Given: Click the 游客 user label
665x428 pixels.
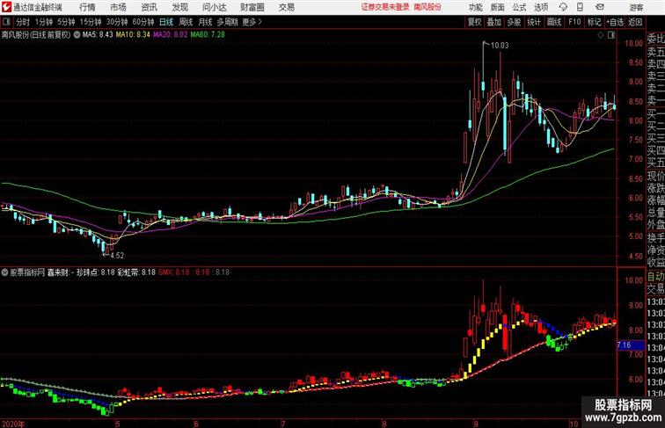Looking at the screenshot, I should [x=636, y=7].
